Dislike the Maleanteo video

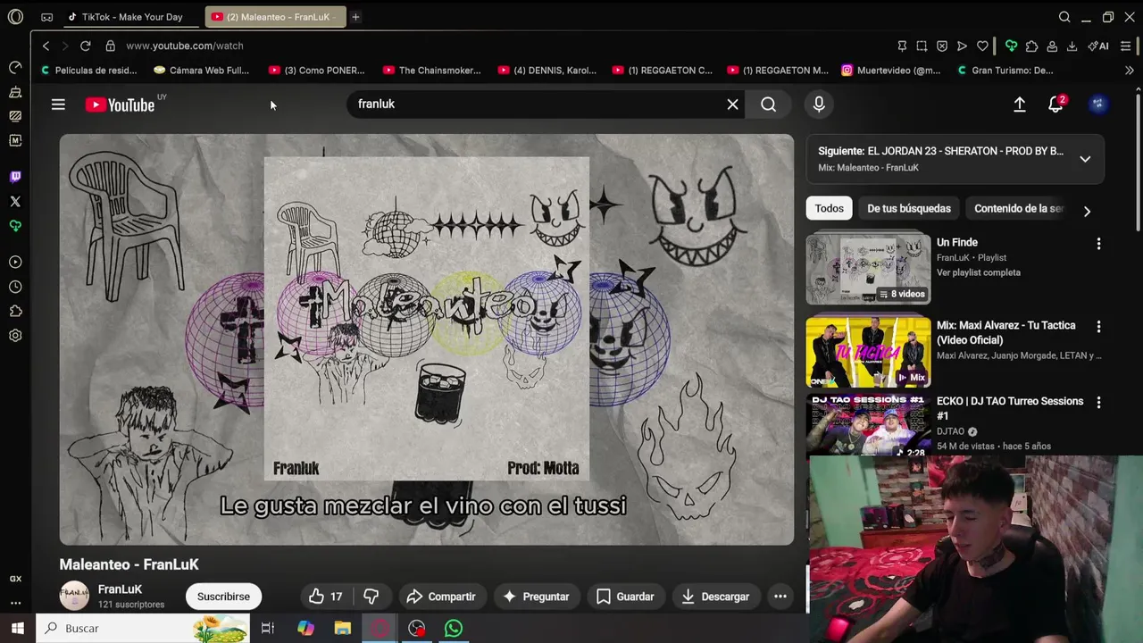371,597
